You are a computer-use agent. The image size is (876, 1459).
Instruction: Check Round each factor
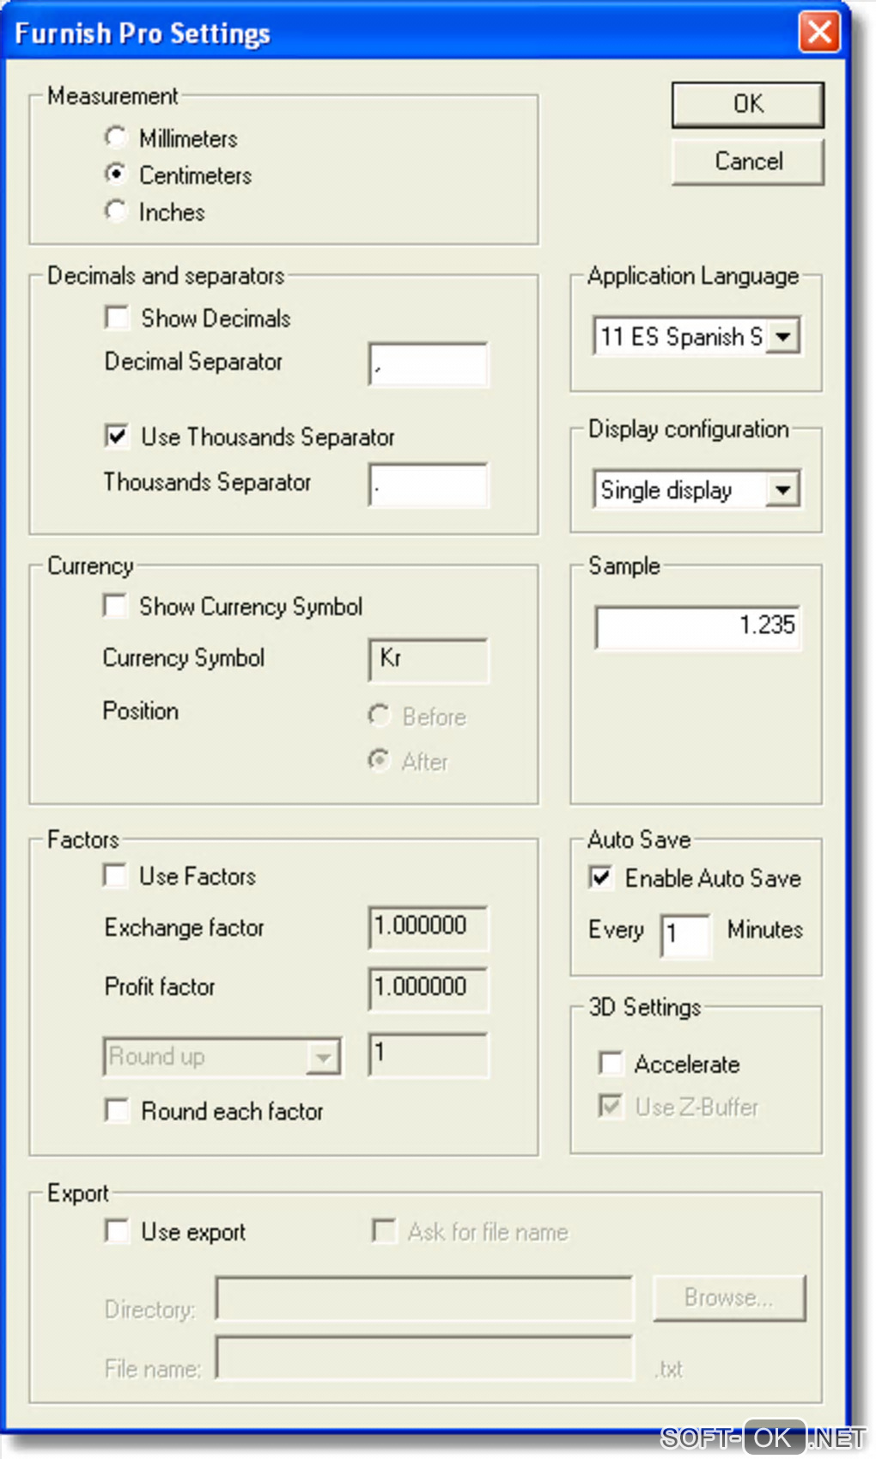[x=117, y=1110]
